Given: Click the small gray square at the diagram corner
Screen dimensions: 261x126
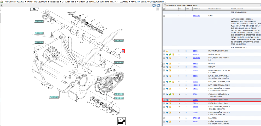Looking at the screenshot, I should 157,9.
